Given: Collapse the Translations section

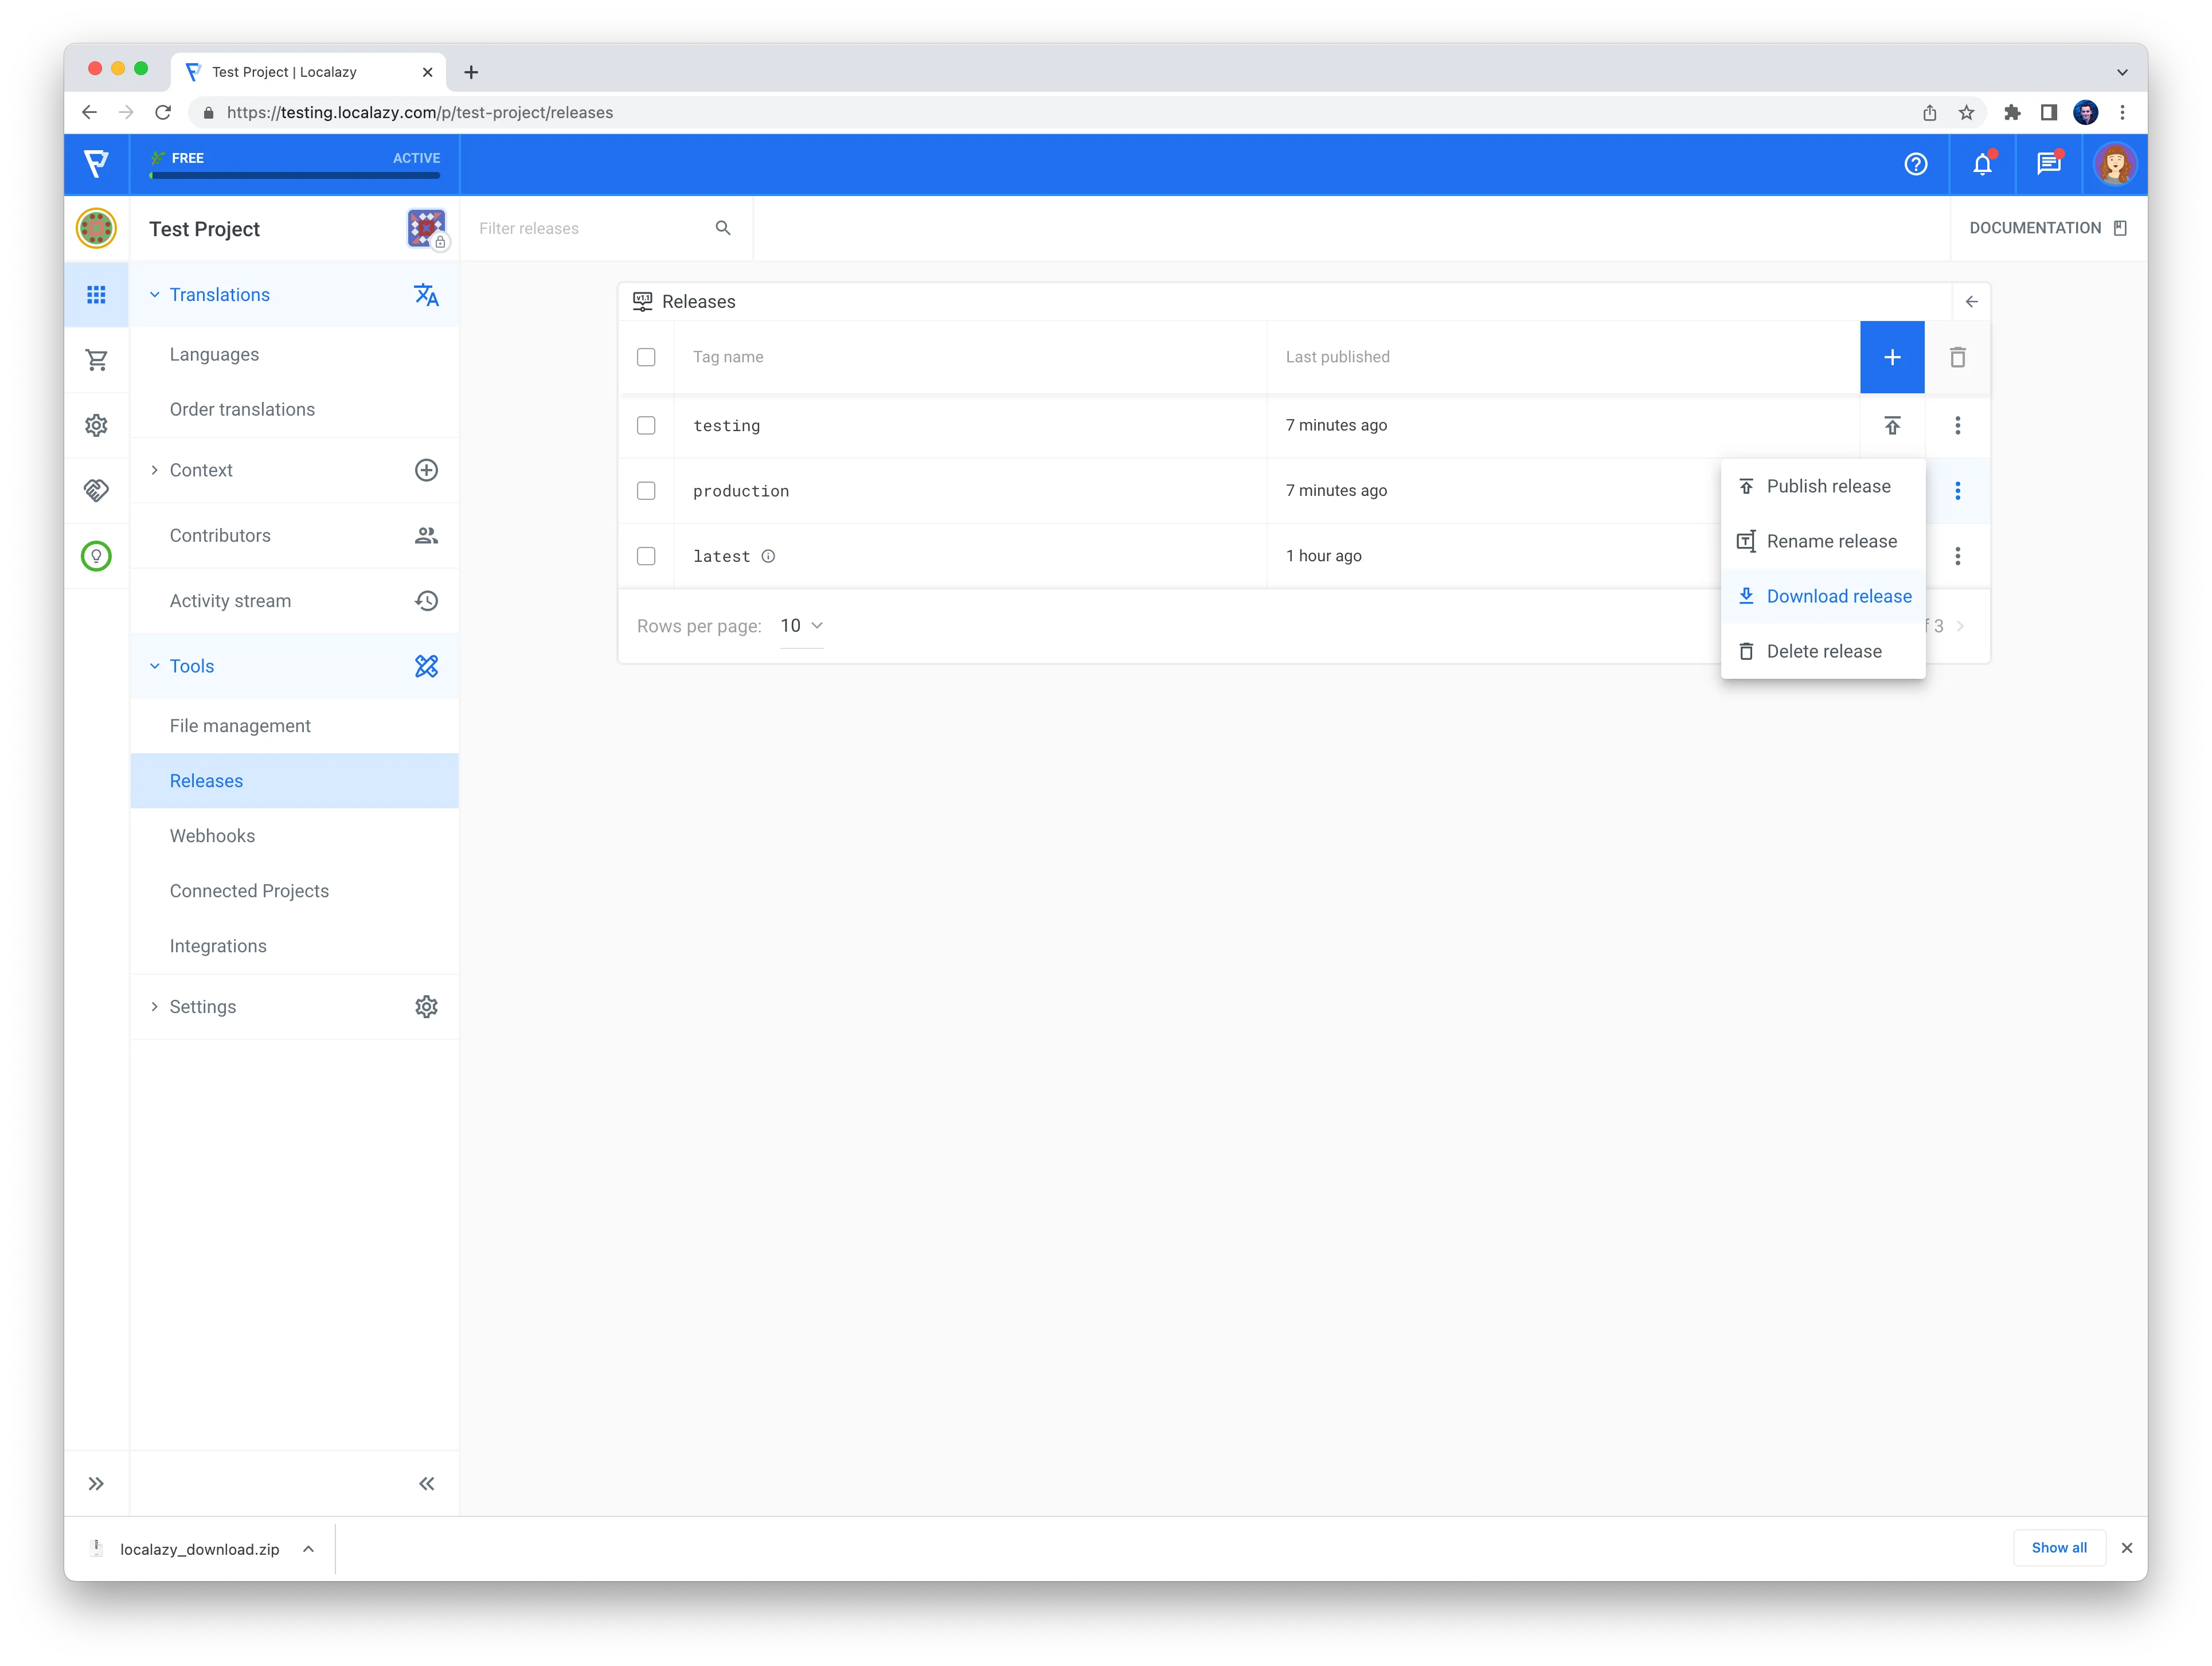Looking at the screenshot, I should [x=154, y=295].
